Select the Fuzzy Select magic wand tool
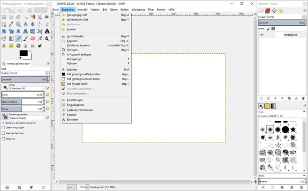This screenshot has width=308, height=191. [x=25, y=17]
